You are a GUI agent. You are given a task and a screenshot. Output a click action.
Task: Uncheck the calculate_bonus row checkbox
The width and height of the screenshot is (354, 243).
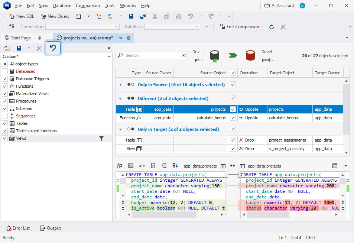[x=233, y=118]
